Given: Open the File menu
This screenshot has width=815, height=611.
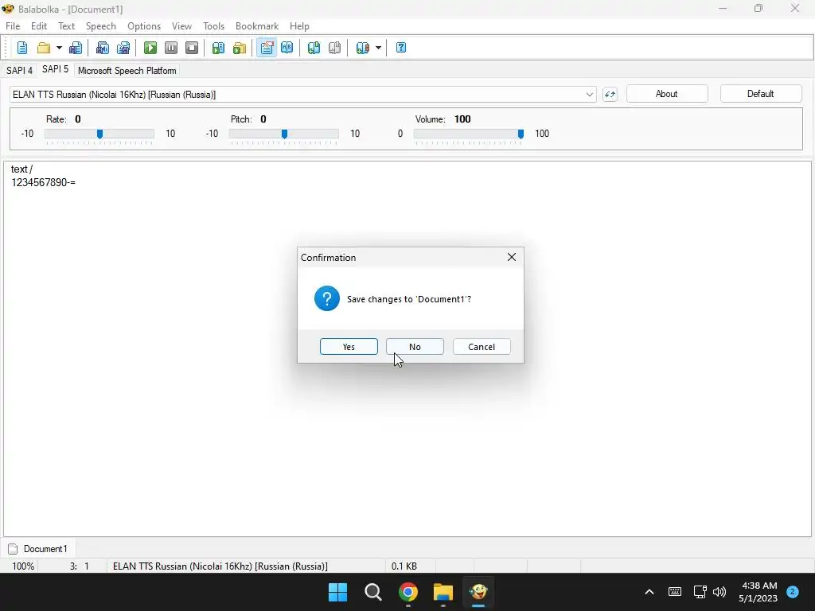Looking at the screenshot, I should click(x=13, y=26).
